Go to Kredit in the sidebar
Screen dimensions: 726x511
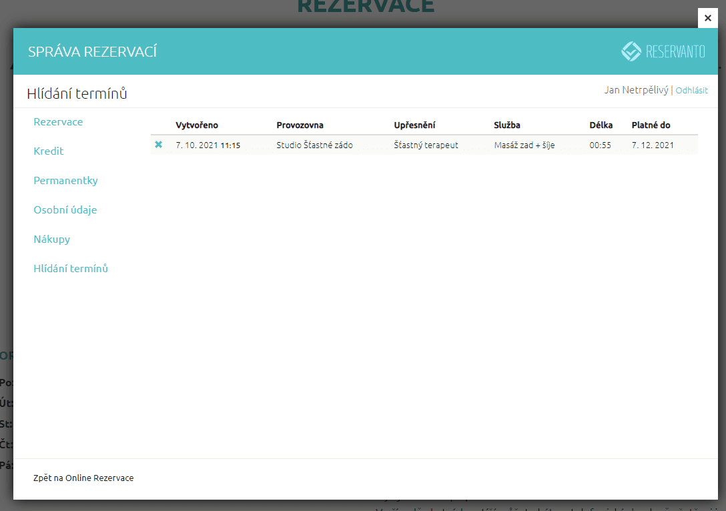tap(49, 151)
